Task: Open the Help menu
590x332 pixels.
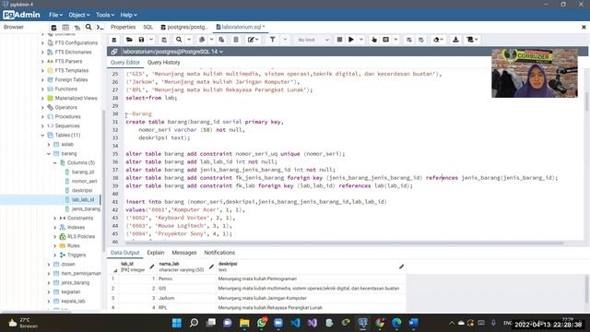Action: coord(128,15)
